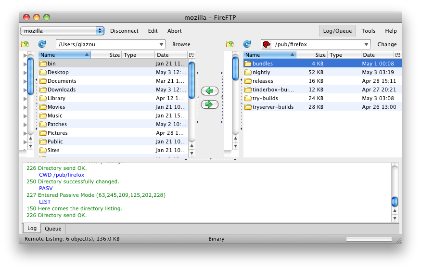Refresh the local file listing
Image resolution: width=421 pixels, height=270 pixels.
click(x=42, y=44)
